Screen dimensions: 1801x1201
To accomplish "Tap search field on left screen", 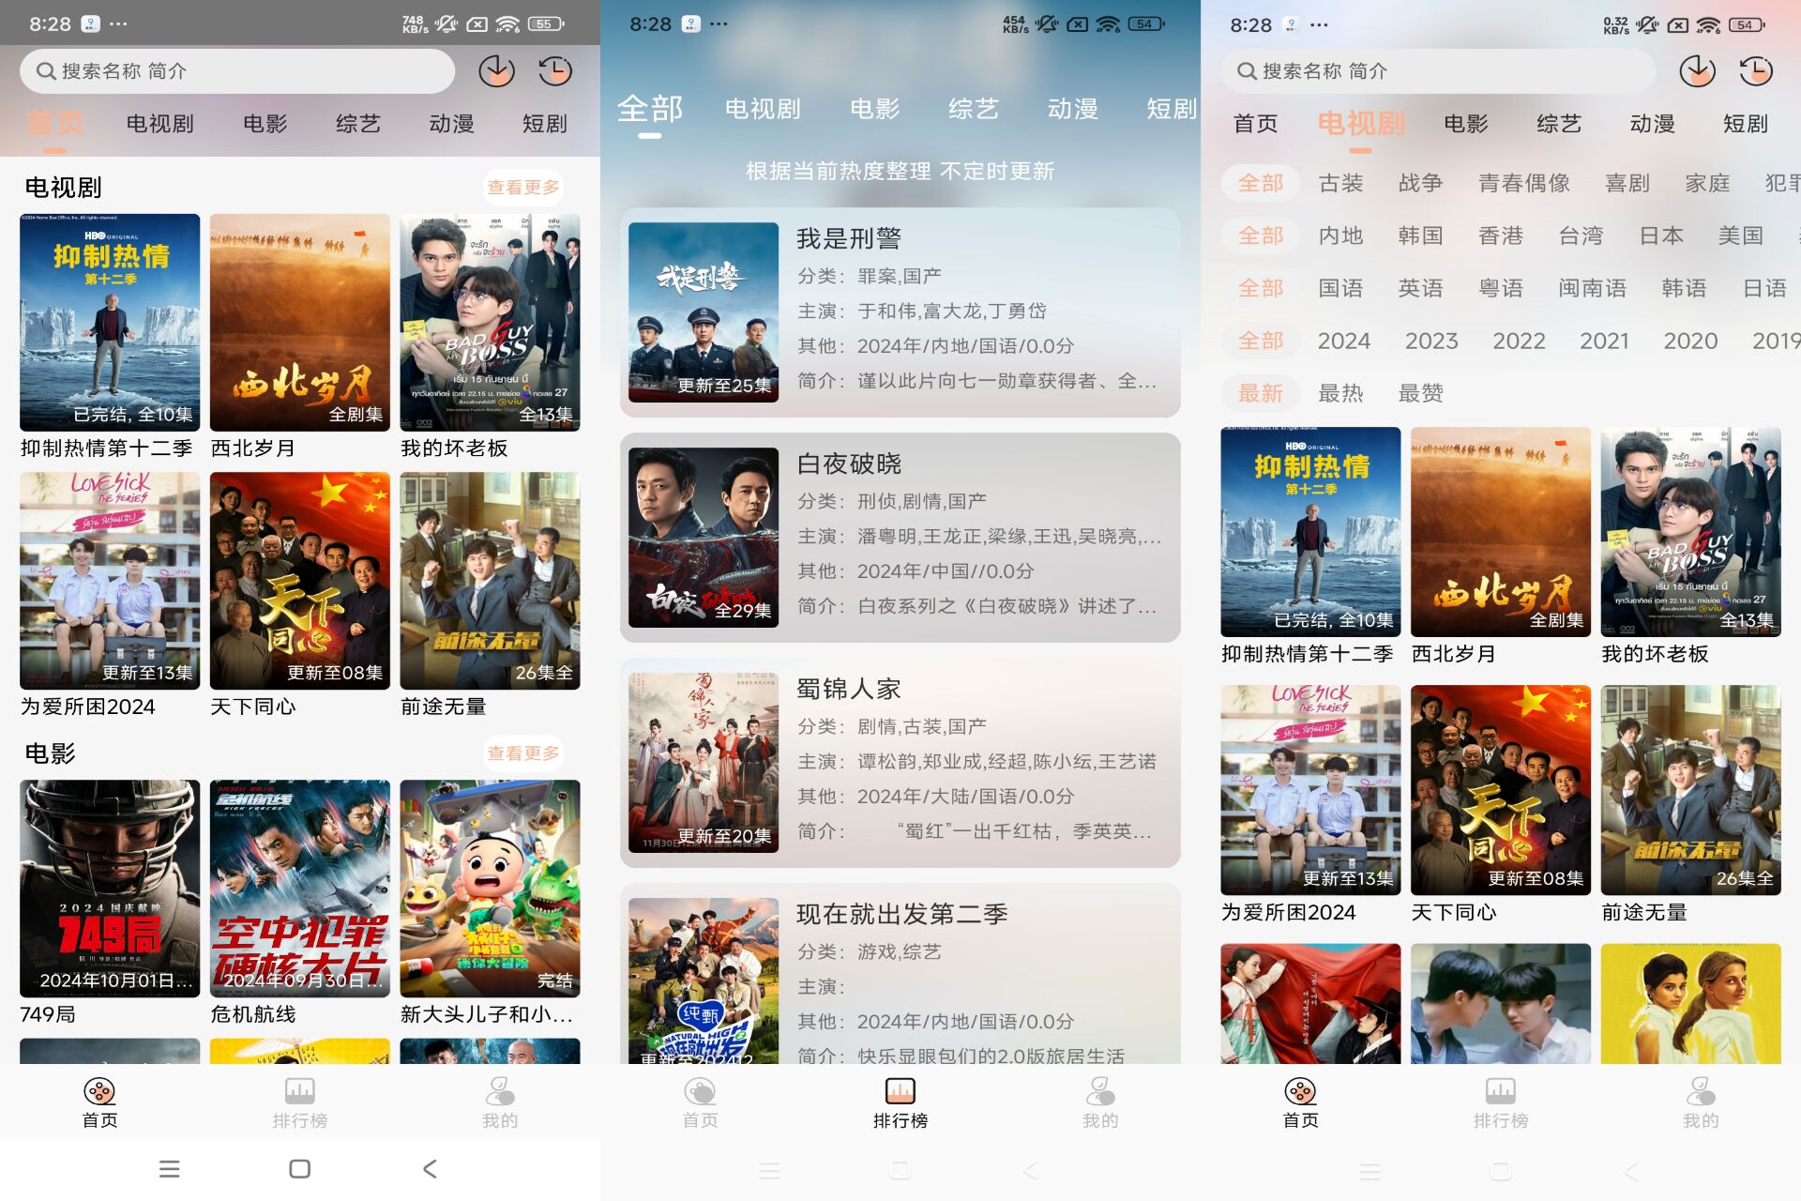I will click(x=236, y=71).
